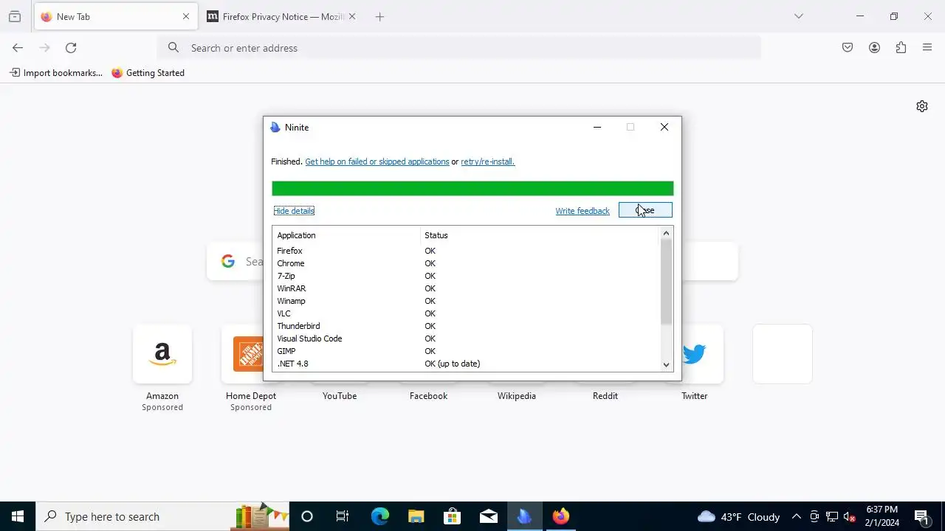This screenshot has width=945, height=531.
Task: Click the Ninite title bar icon
Action: pyautogui.click(x=275, y=128)
